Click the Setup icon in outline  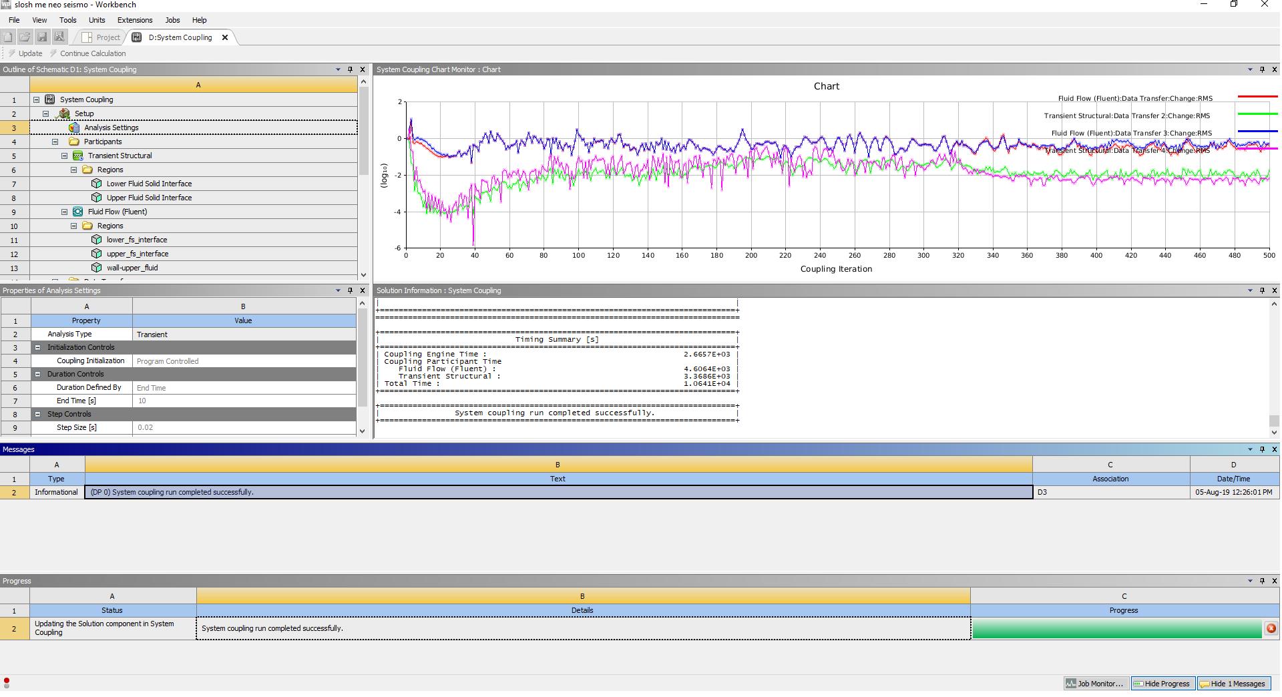coord(64,113)
